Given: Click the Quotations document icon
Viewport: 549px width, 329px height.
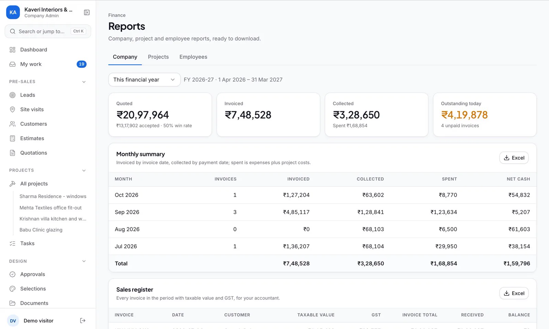Looking at the screenshot, I should (x=13, y=153).
